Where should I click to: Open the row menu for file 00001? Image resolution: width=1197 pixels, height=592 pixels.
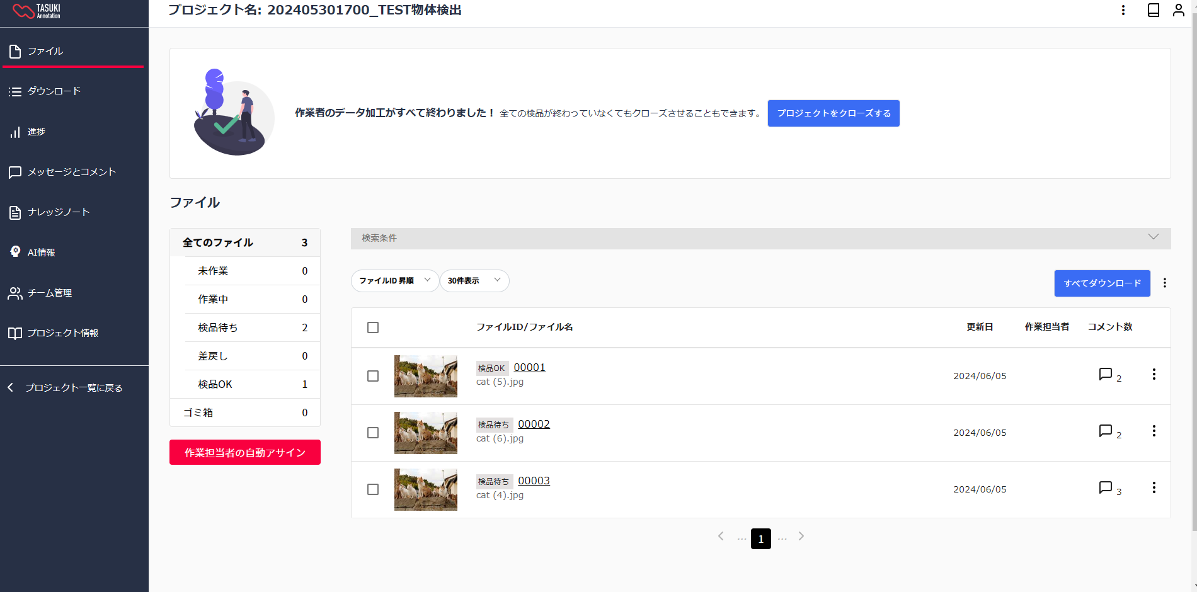click(1154, 374)
